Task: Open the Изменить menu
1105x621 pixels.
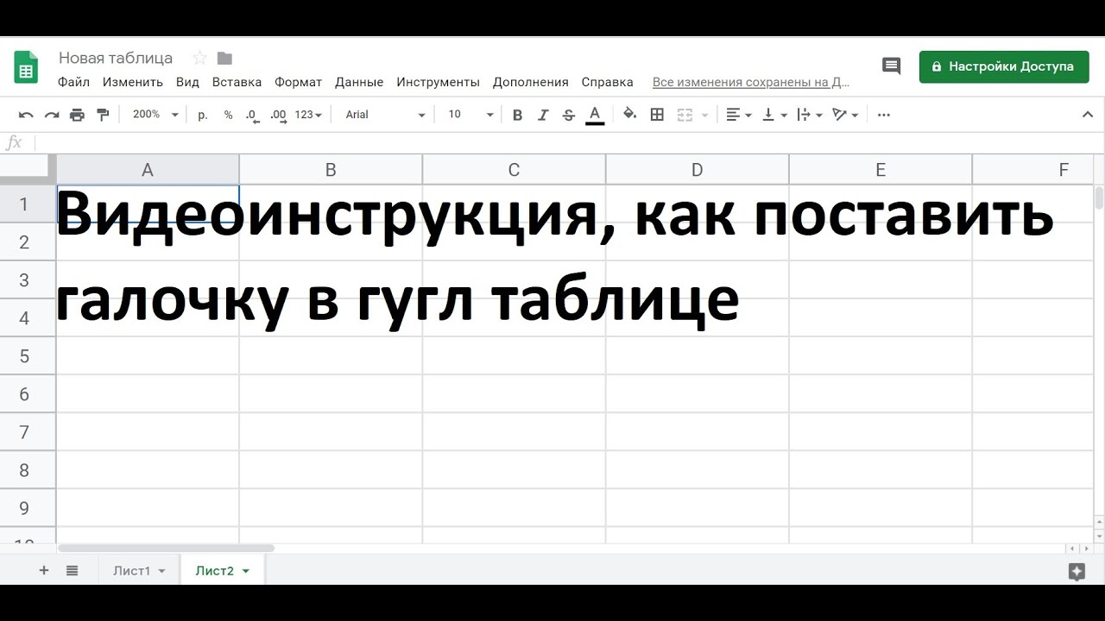Action: click(x=133, y=82)
